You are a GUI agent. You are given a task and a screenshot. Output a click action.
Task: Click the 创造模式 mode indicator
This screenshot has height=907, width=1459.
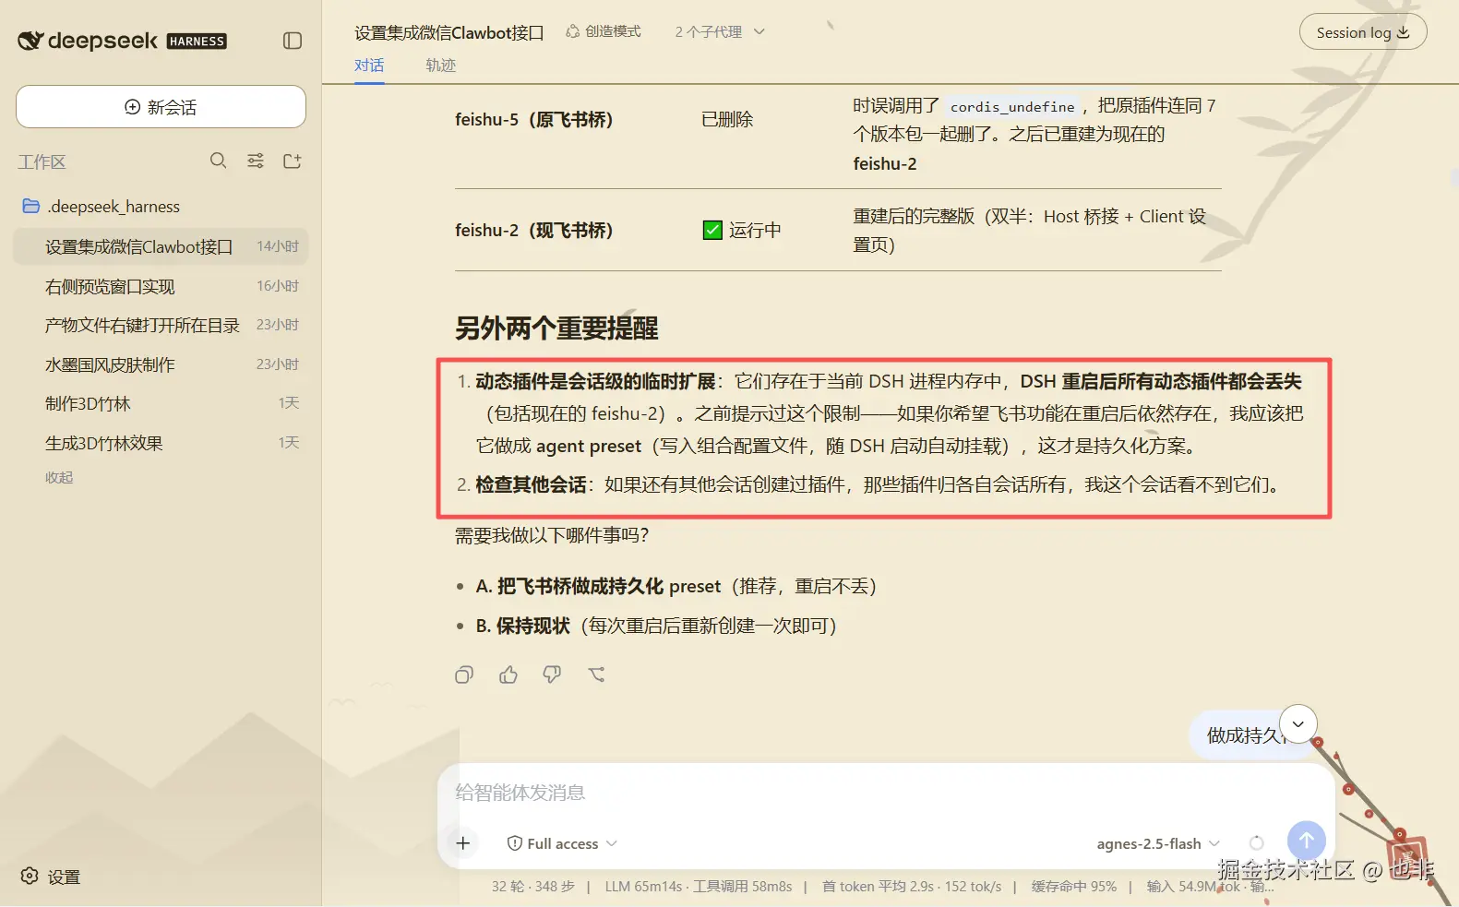(604, 31)
